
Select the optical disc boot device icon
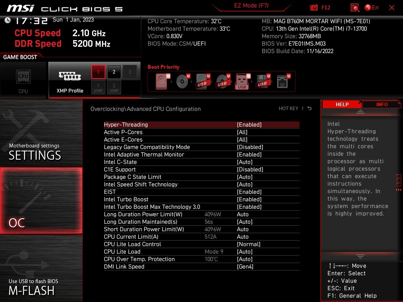pos(183,81)
